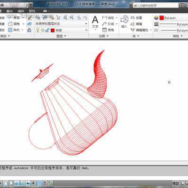Click the quick view layouts icon beside 模型
Screen dimensions: 188x188
tap(182, 183)
